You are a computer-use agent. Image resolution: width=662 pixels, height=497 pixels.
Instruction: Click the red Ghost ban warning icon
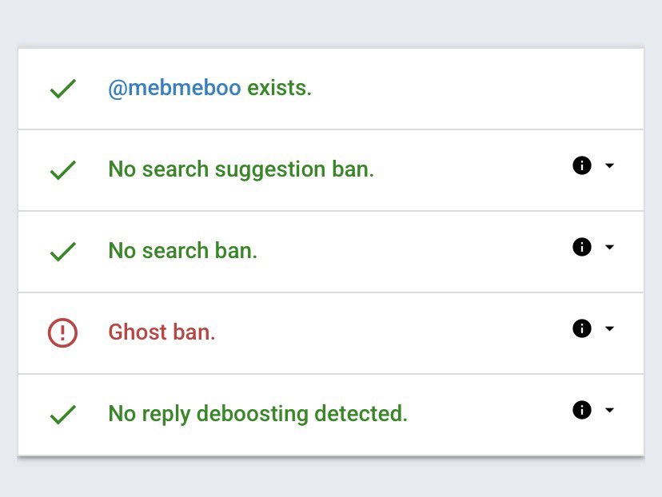click(x=62, y=332)
